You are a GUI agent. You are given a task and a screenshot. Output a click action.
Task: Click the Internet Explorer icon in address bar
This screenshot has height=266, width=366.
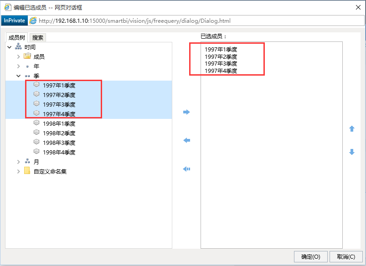click(x=33, y=20)
